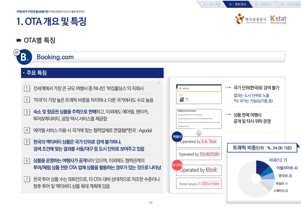Select the line about '미국' traffic share

point(93,100)
